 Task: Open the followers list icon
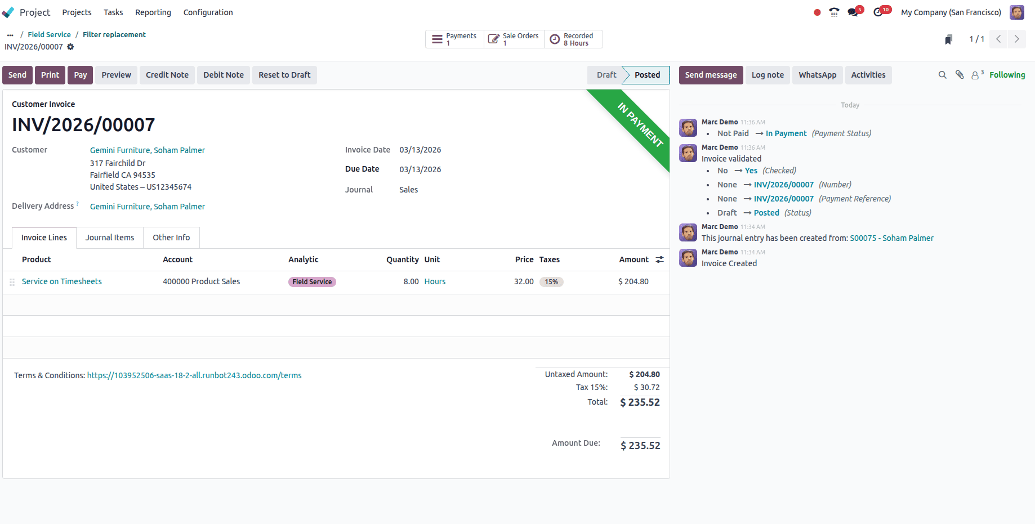[x=975, y=74]
